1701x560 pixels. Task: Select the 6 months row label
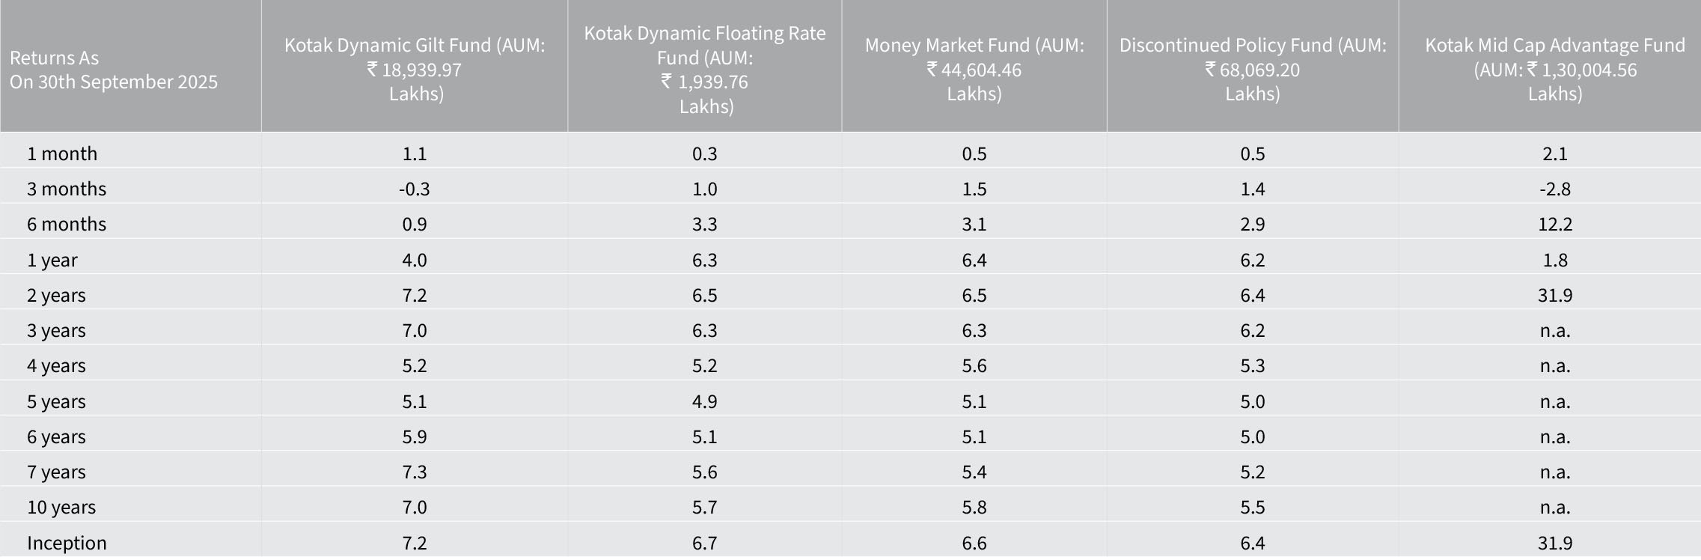click(x=67, y=224)
